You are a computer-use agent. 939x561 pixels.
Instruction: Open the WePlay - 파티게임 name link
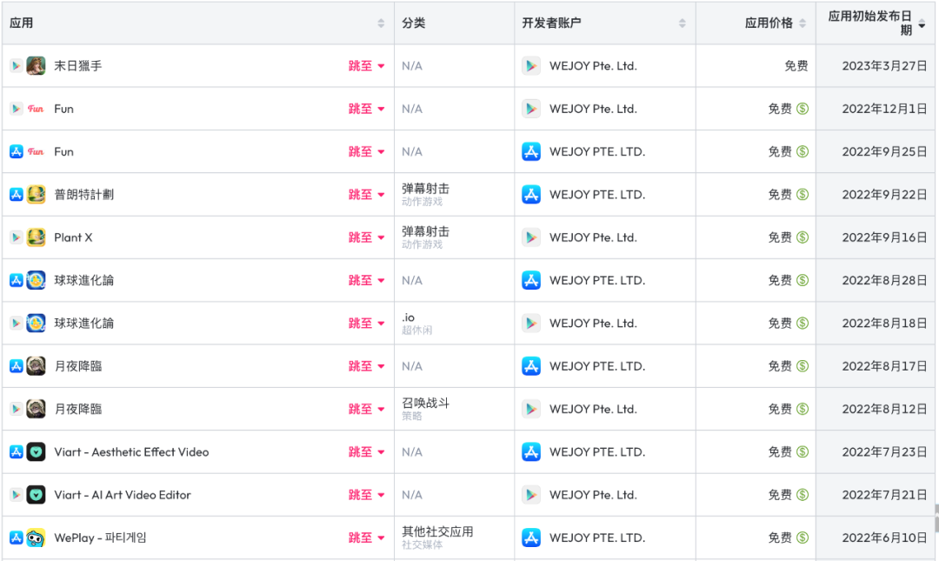100,538
